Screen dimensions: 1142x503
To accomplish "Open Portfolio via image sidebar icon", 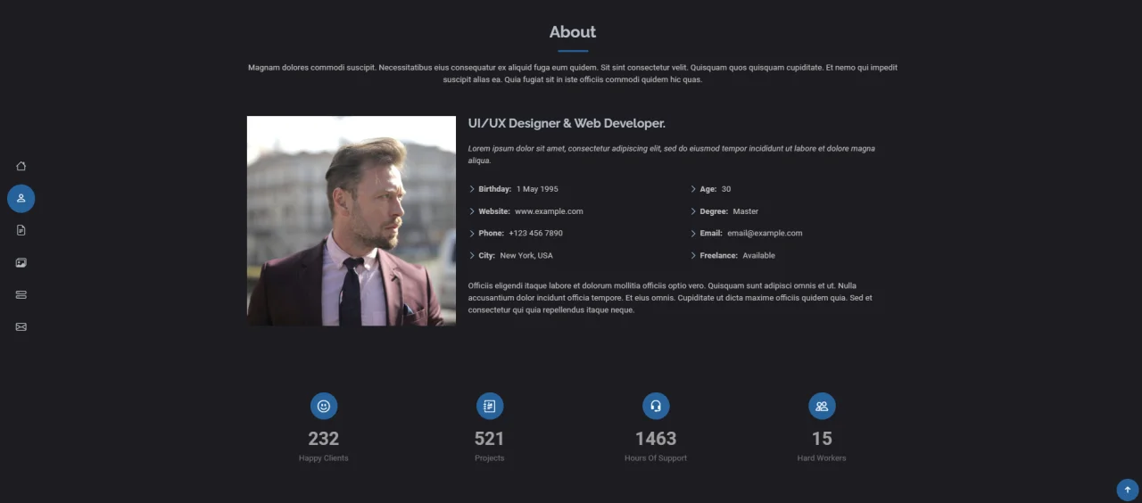I will [x=21, y=262].
